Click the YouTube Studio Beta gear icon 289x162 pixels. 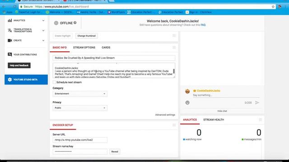coord(10,80)
